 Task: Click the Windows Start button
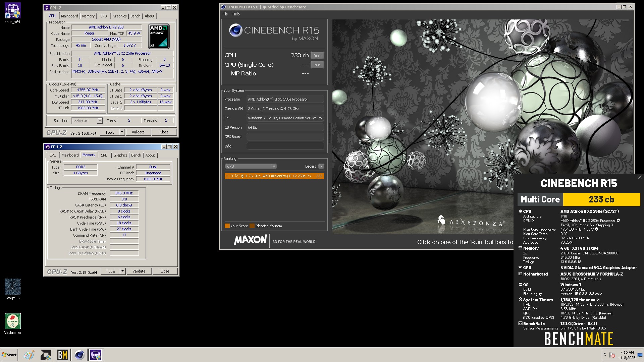pyautogui.click(x=9, y=355)
